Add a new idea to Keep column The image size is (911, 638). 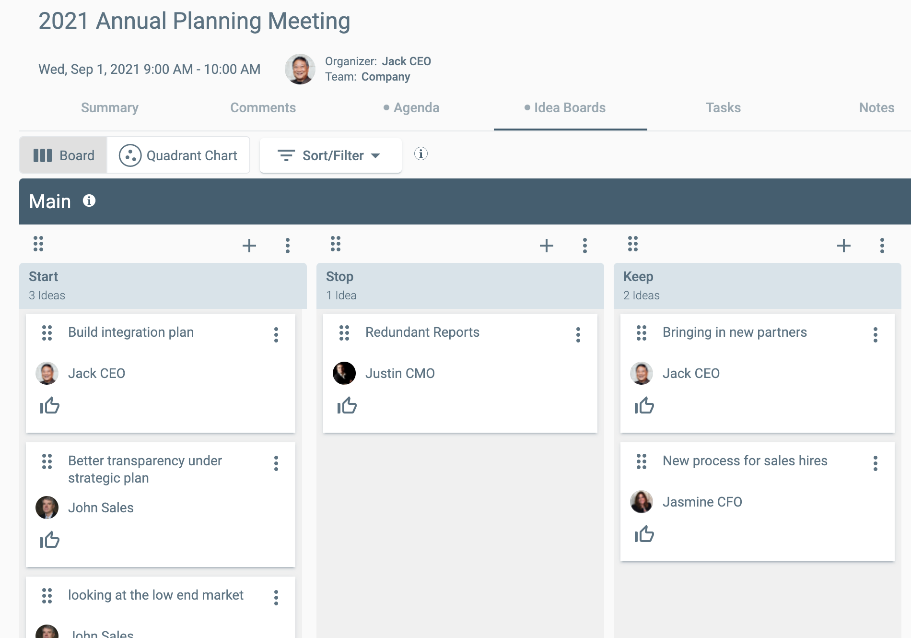point(843,246)
